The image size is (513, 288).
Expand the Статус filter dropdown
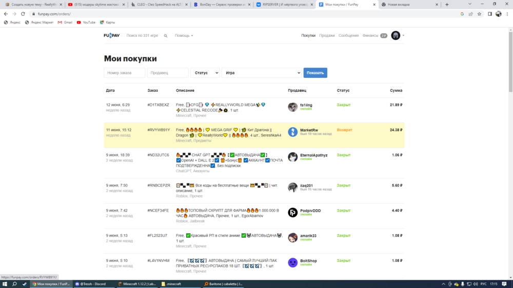(x=205, y=73)
